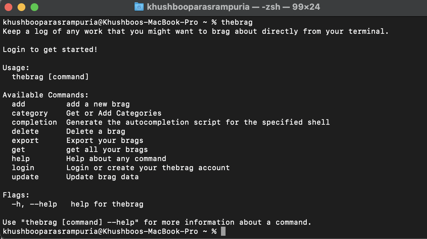Click the folder icon in the title bar

coord(139,6)
